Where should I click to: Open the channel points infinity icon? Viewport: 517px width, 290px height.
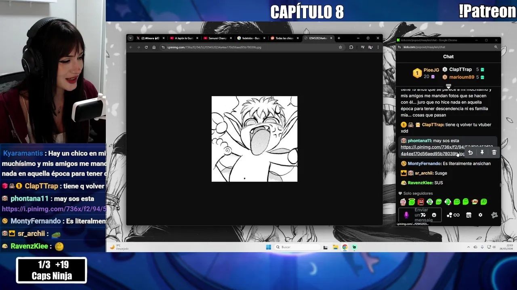coord(456,215)
